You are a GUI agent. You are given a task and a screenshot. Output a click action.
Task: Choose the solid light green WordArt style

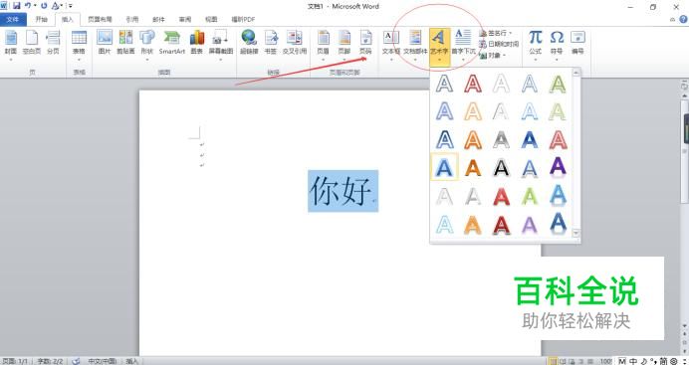coord(530,196)
